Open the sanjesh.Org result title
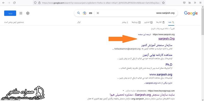Viewport: 204px width, 101px height. pyautogui.click(x=167, y=39)
